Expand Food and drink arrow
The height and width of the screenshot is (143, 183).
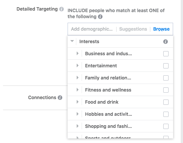[77, 102]
